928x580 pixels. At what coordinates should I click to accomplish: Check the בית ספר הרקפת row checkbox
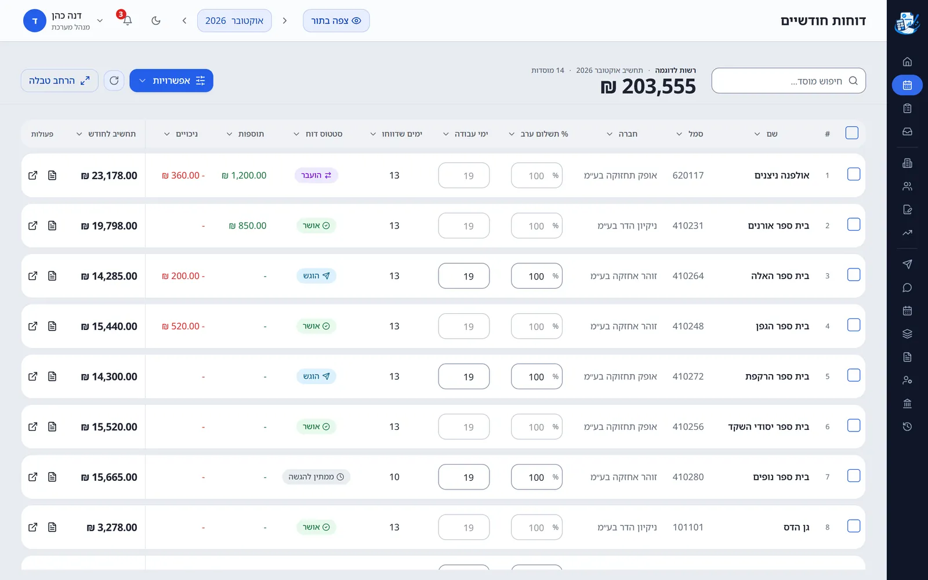pos(854,375)
